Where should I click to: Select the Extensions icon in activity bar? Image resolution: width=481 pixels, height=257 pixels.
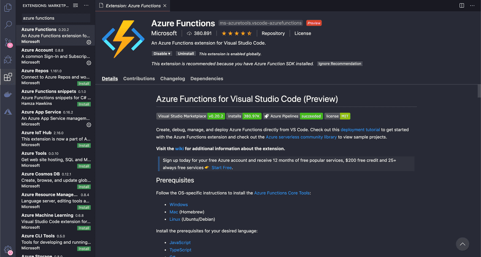pos(8,77)
